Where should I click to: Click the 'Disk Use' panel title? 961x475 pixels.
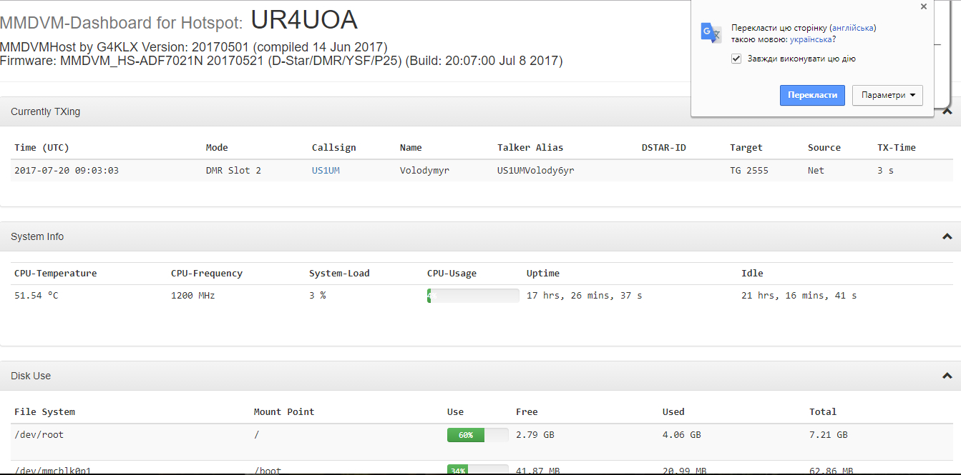click(31, 376)
